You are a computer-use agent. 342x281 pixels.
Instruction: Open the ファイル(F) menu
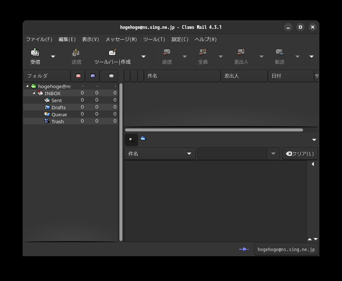[39, 39]
